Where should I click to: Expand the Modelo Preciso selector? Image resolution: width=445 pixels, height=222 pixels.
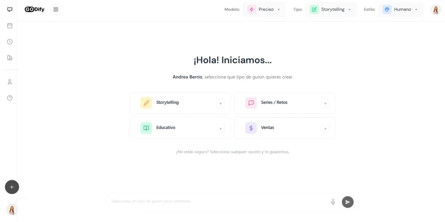coord(264,10)
